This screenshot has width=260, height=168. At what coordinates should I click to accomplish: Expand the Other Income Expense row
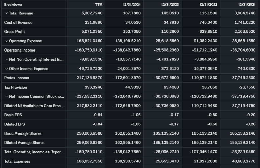click(6, 69)
